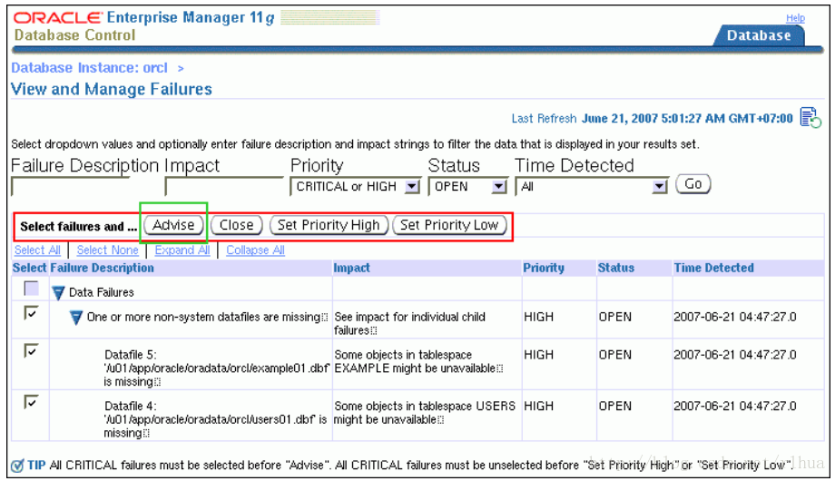835x481 pixels.
Task: Click the Status column header
Action: coord(615,268)
